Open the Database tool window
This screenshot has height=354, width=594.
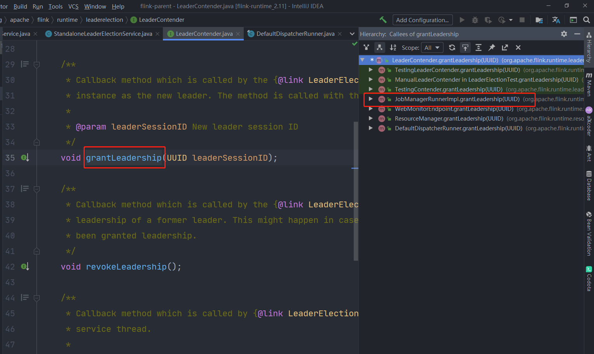click(589, 186)
